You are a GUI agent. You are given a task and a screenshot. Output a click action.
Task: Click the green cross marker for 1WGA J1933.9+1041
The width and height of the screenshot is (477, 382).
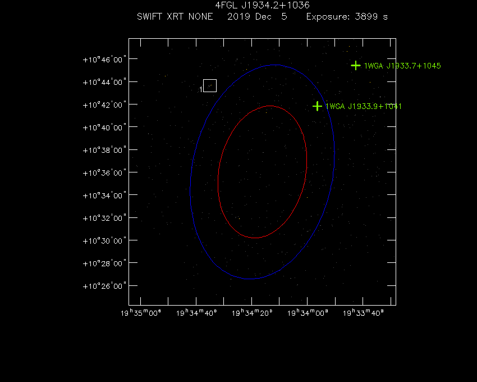pyautogui.click(x=317, y=106)
